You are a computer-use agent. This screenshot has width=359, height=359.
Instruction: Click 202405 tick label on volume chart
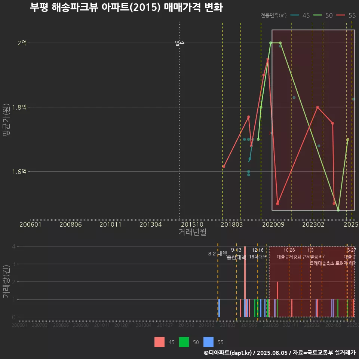click(333, 325)
